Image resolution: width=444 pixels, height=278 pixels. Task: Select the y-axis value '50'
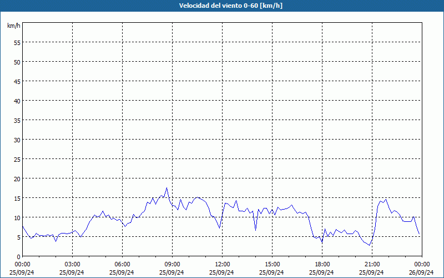17,62
